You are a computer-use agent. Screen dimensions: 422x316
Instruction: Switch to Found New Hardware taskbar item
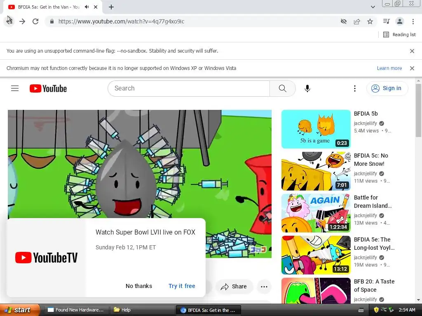76,310
